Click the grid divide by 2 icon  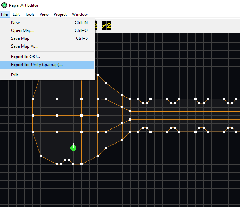tap(106, 25)
